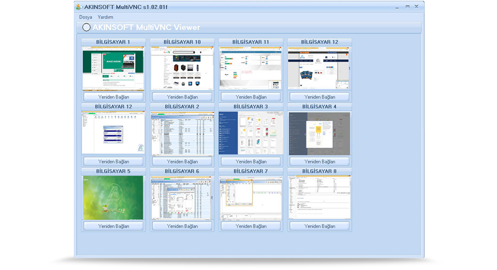Click Yeniden Bağlan below BİLGİSAYAR 6

182,226
